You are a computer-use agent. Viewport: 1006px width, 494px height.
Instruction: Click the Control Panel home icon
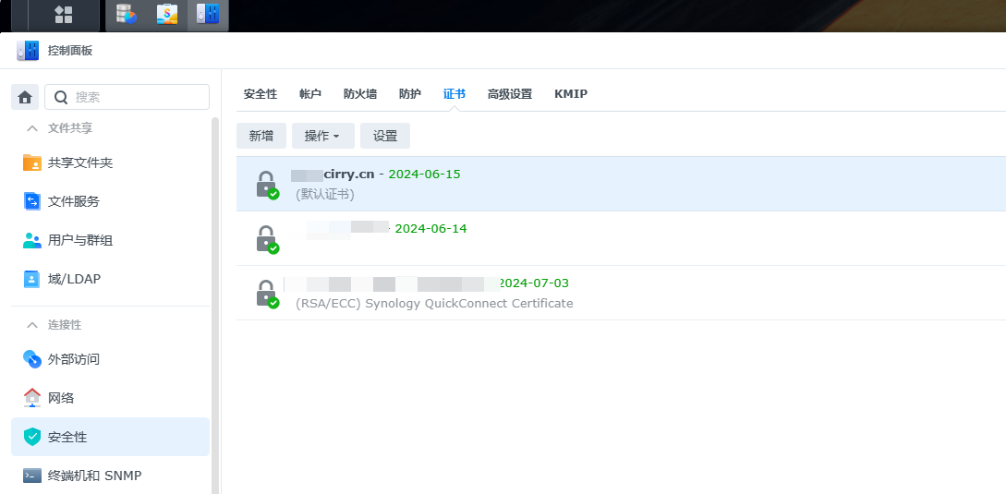pyautogui.click(x=25, y=97)
